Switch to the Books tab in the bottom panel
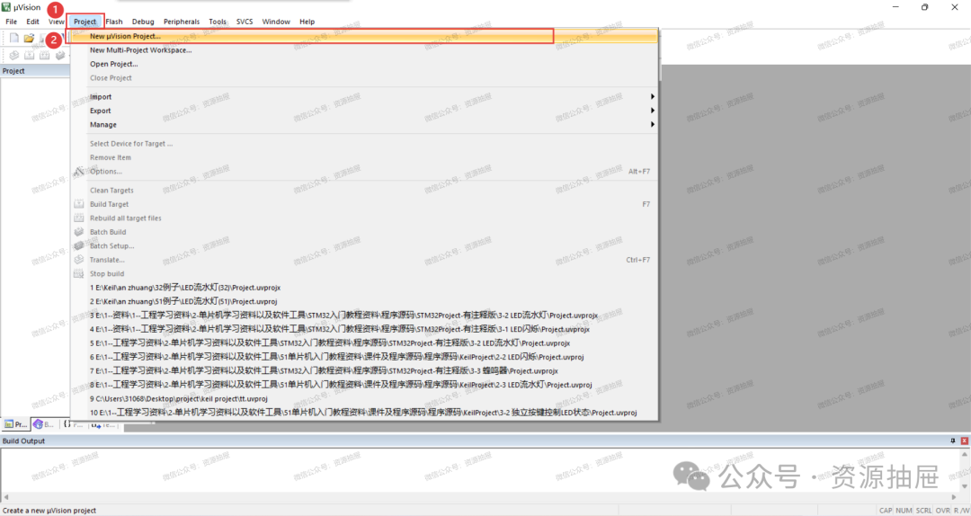Viewport: 971px width, 516px height. 44,424
